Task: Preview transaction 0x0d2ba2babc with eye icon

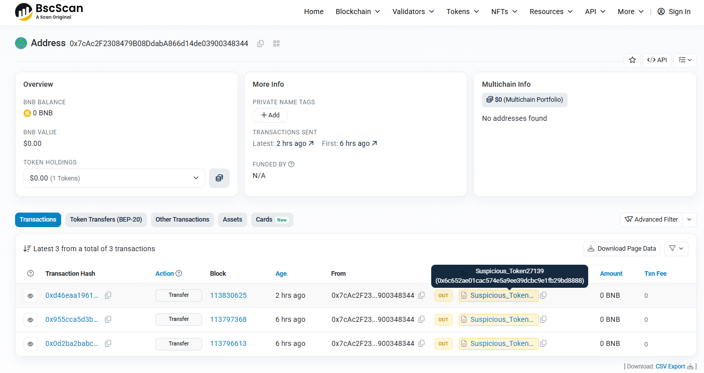Action: tap(31, 344)
